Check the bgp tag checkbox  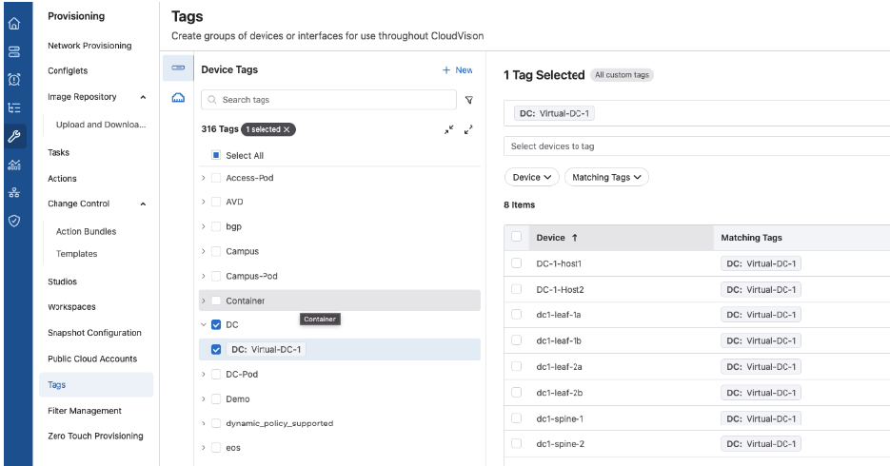tap(216, 226)
